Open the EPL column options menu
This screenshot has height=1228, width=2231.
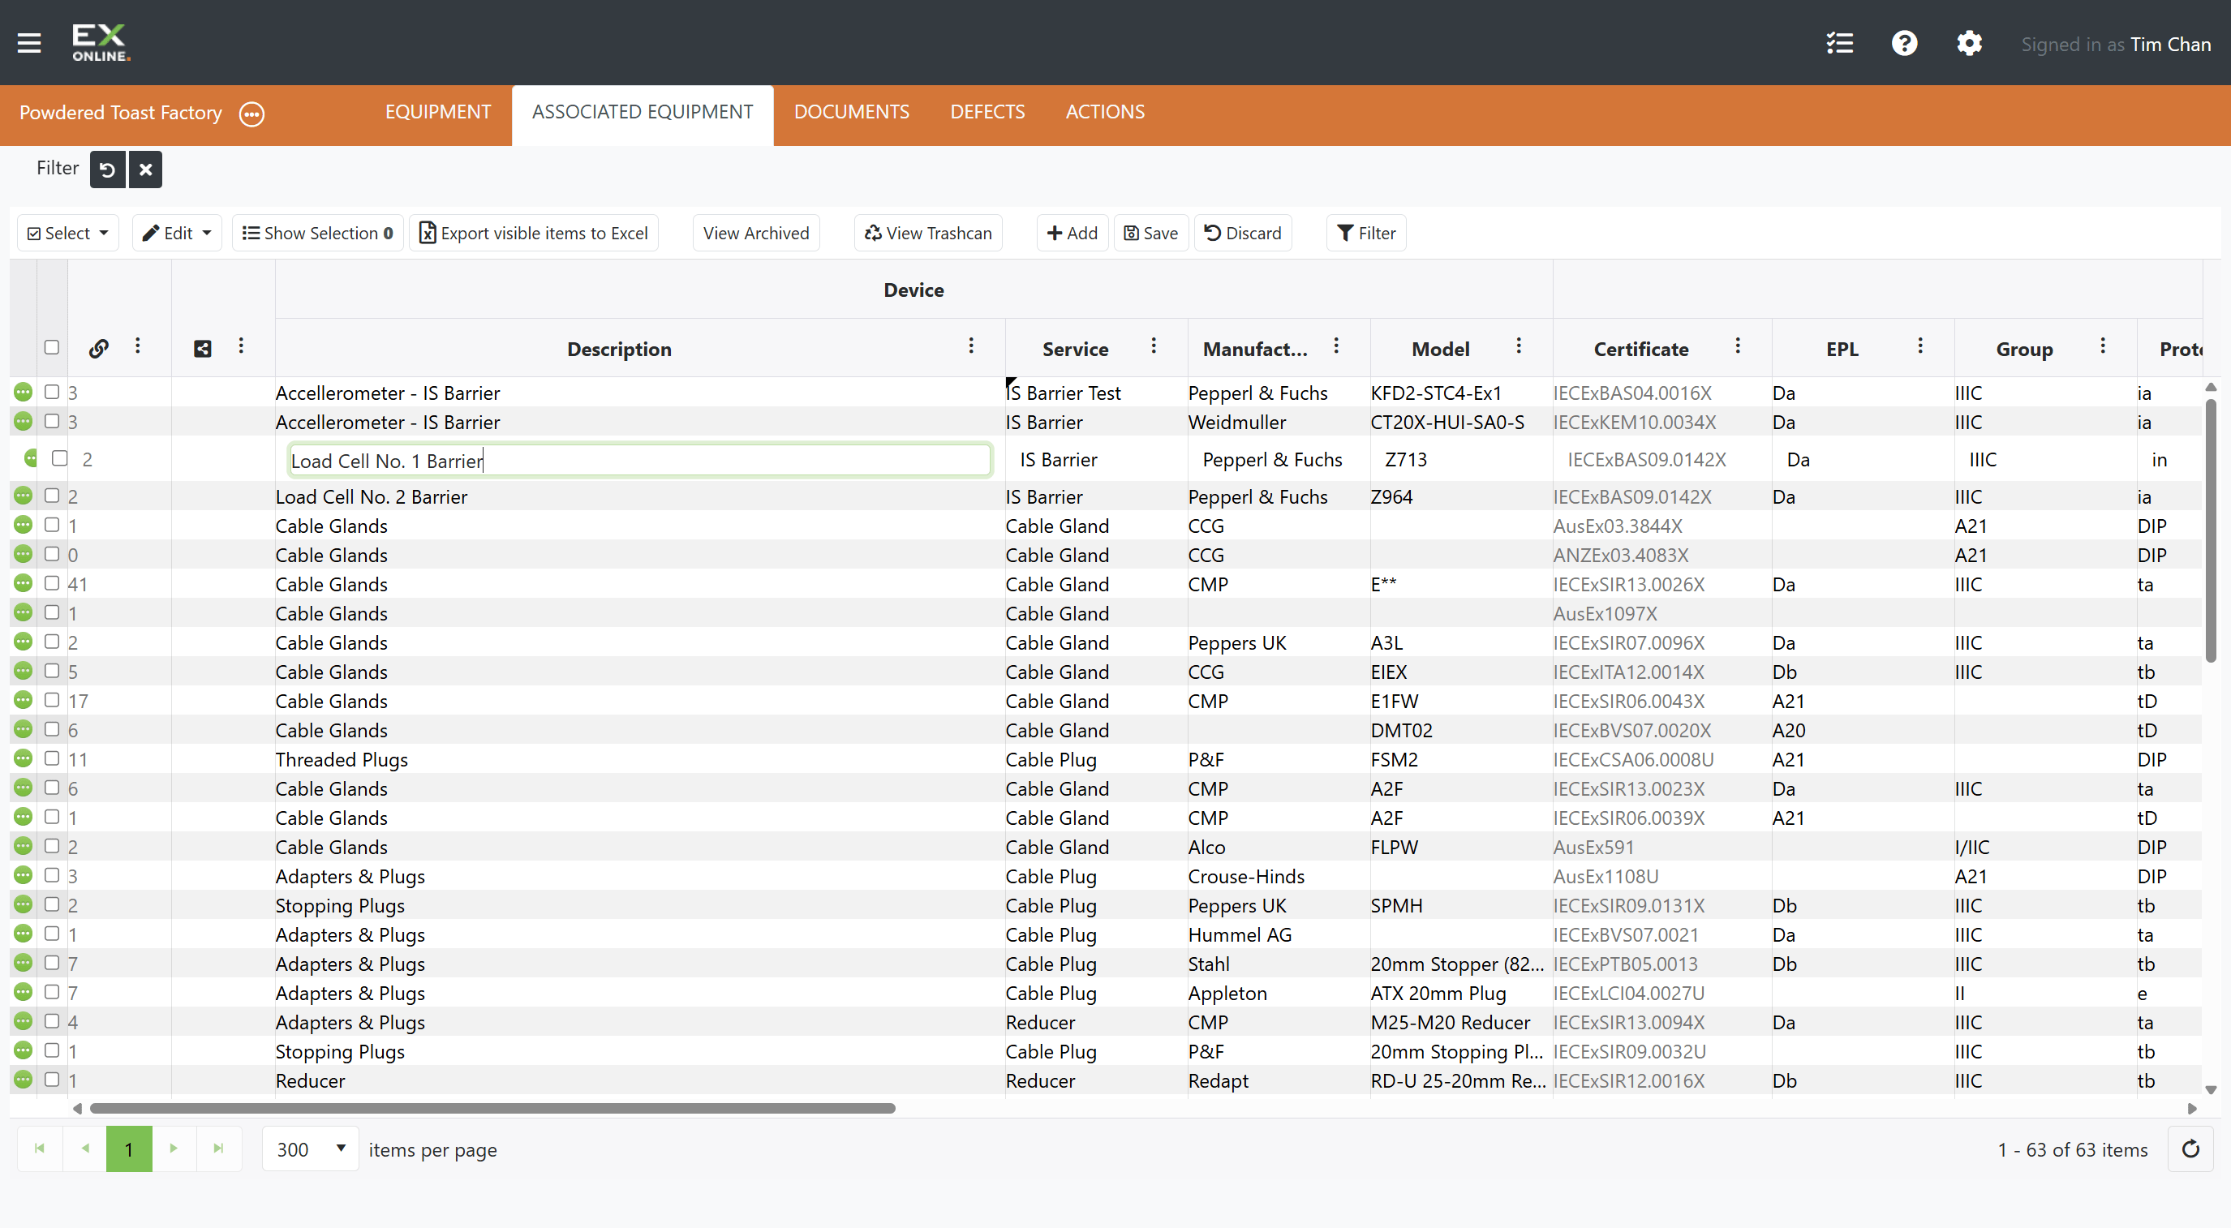[1921, 346]
